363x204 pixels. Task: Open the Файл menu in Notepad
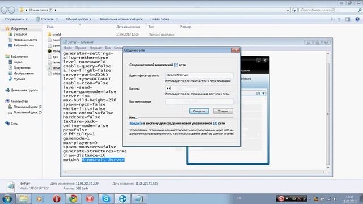tap(68, 48)
